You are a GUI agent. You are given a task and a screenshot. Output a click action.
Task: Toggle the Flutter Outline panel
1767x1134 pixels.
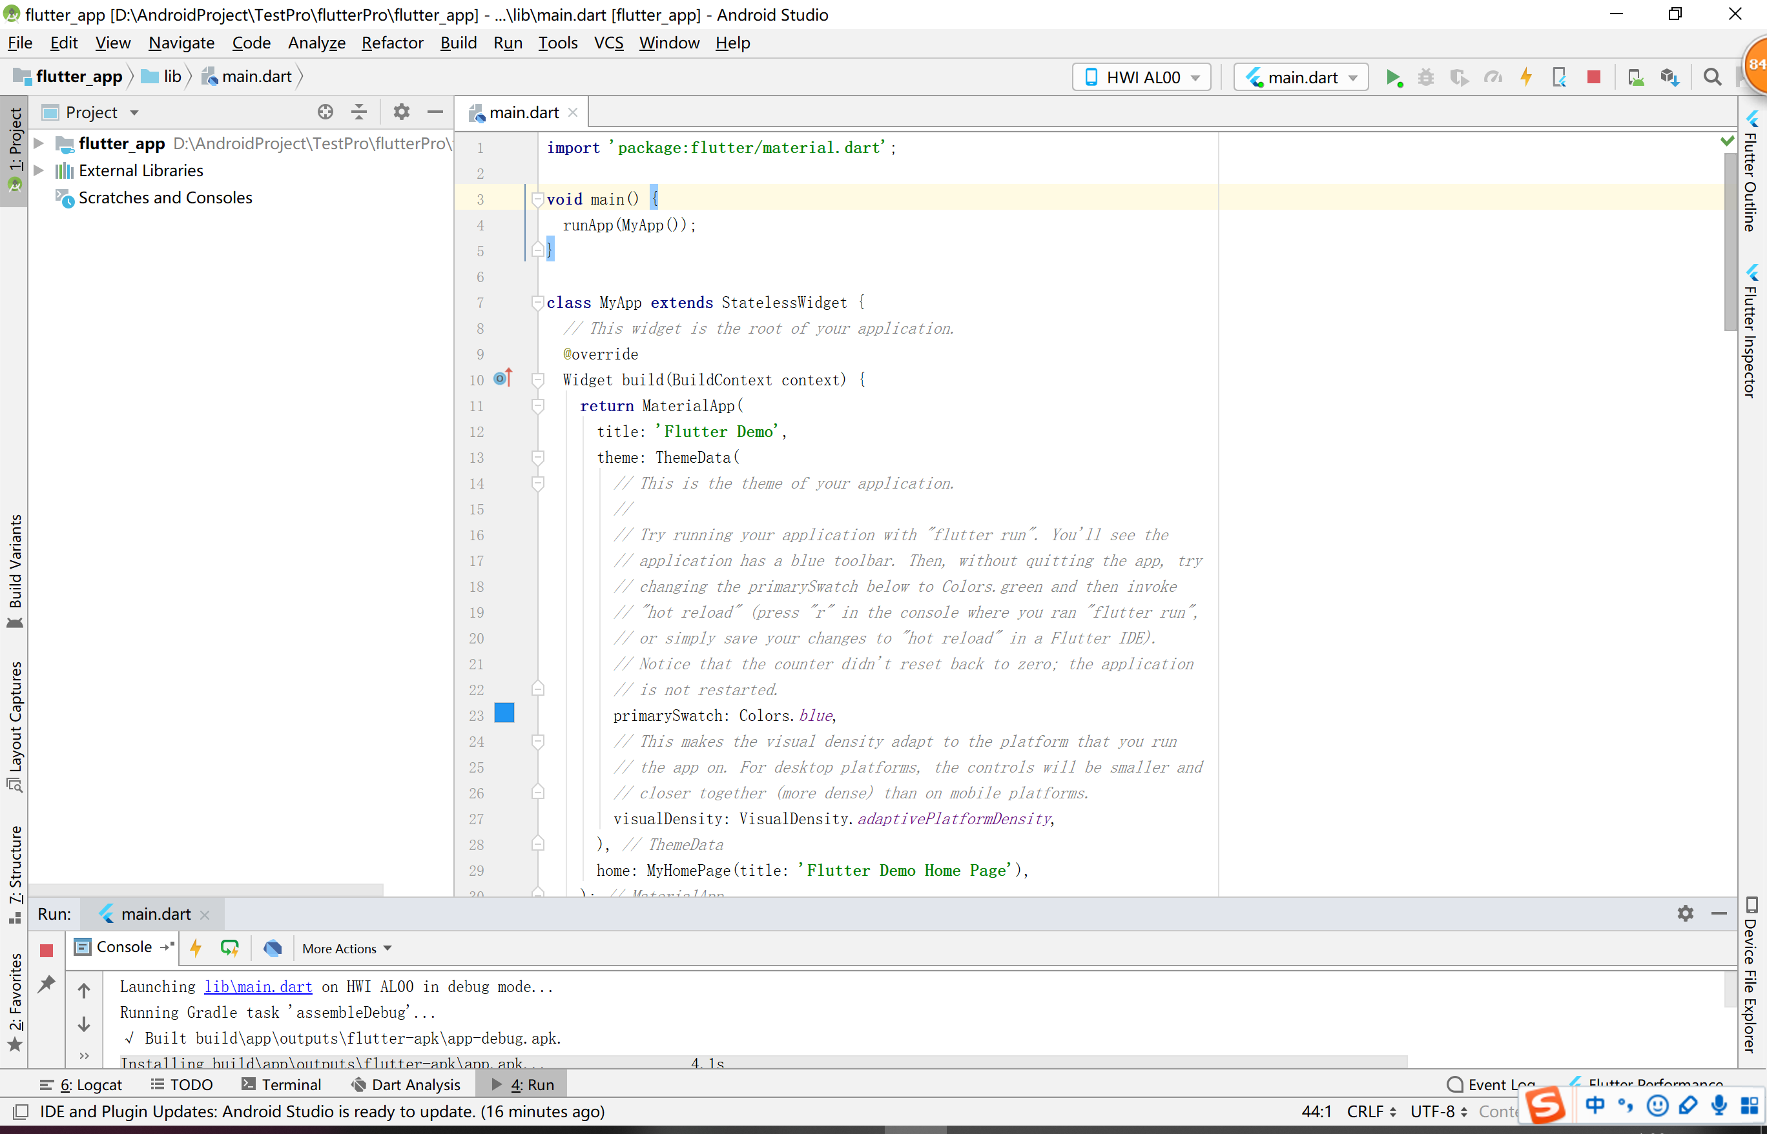click(1752, 172)
